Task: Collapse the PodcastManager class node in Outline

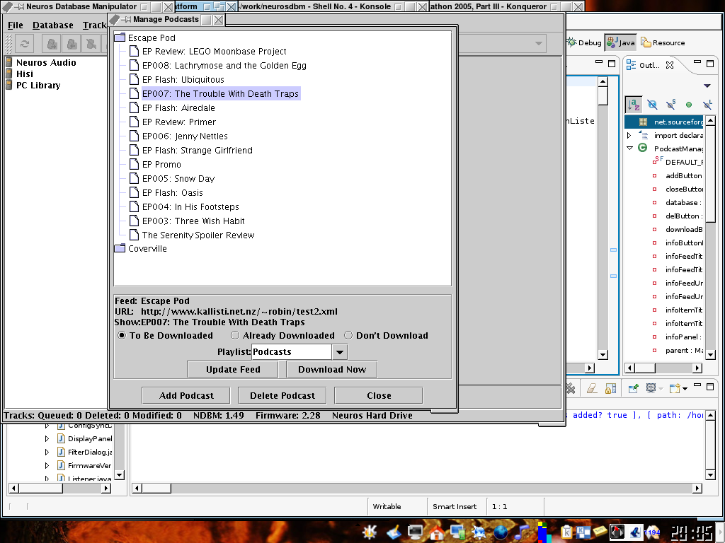Action: tap(629, 148)
